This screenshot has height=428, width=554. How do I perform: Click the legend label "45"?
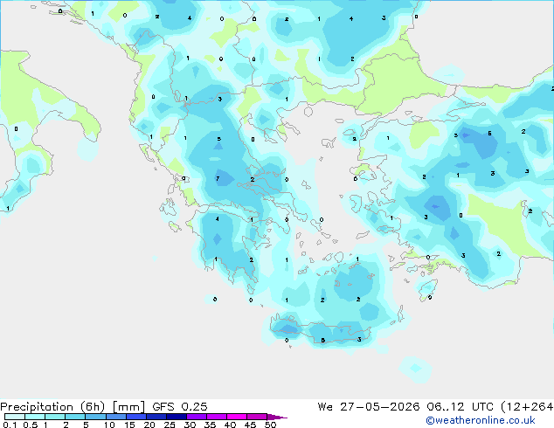(251, 425)
